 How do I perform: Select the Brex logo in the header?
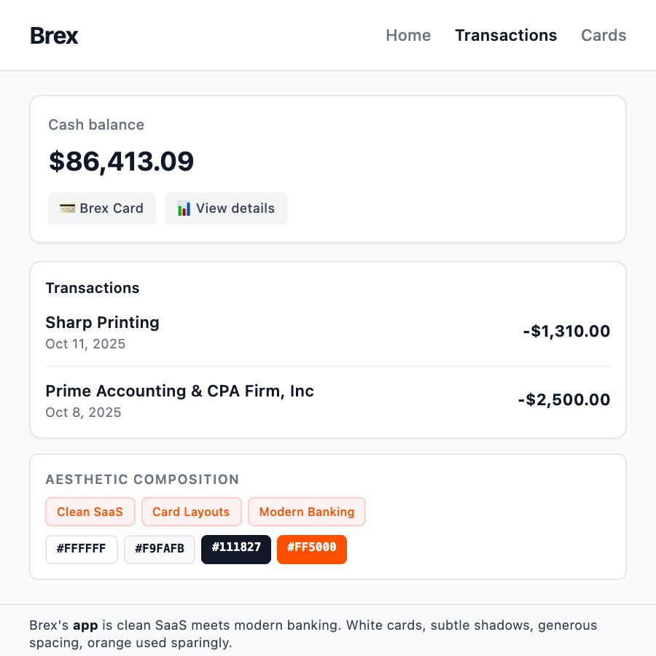tap(54, 35)
